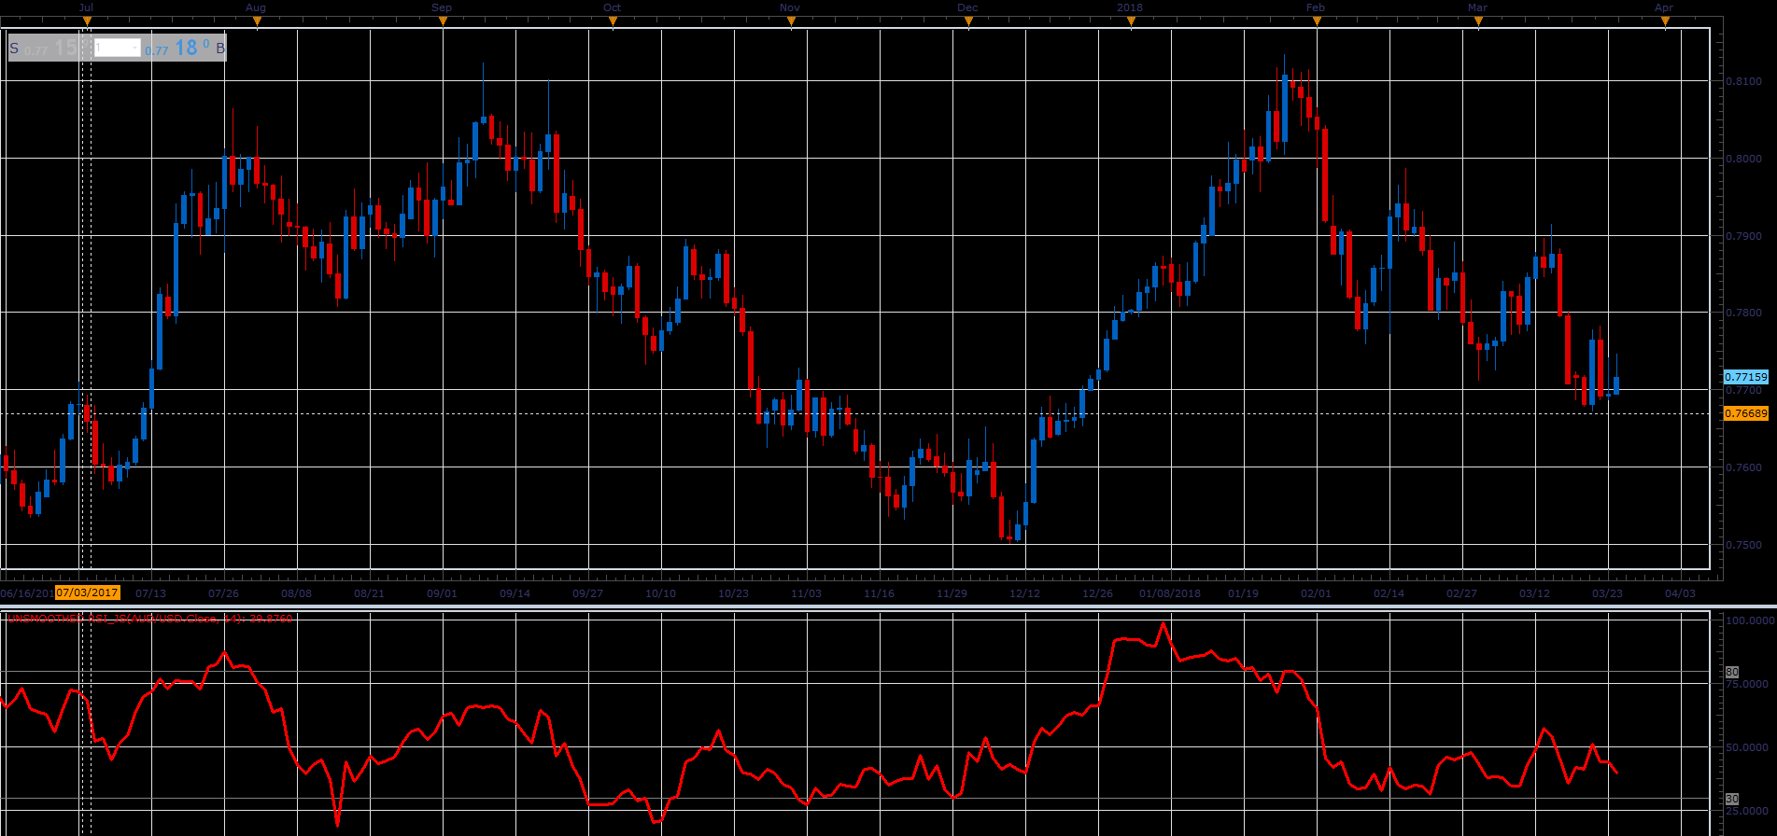
Task: Click the Buy price button marked B
Action: (x=185, y=48)
